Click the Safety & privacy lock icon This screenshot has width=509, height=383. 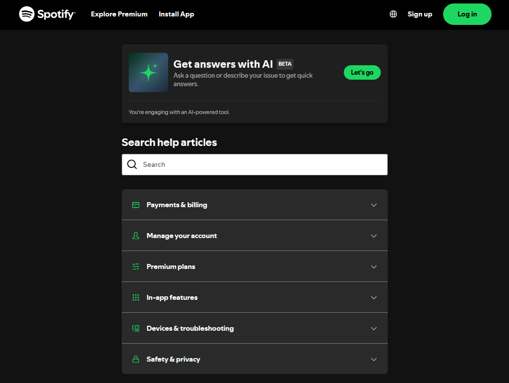tap(136, 359)
